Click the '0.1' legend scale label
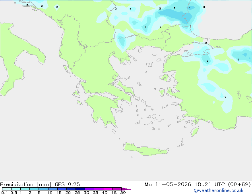This screenshot has height=194, width=252. pyautogui.click(x=4, y=192)
